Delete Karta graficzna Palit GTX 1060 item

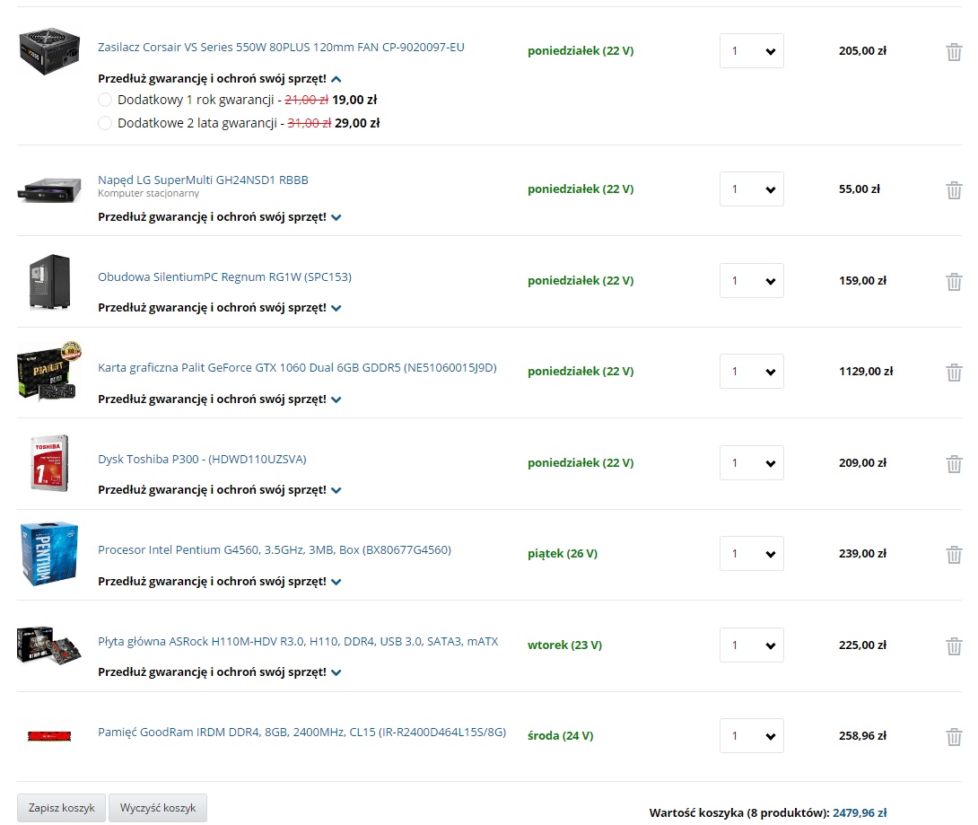(x=954, y=372)
